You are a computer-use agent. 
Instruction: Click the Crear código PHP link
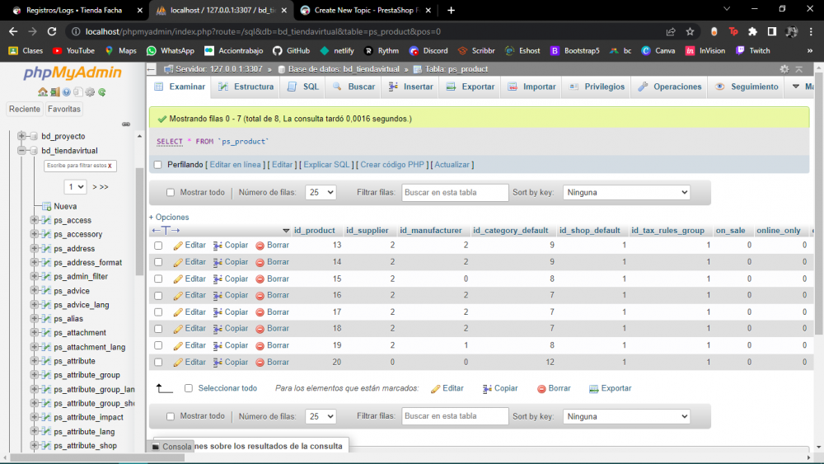(x=392, y=165)
